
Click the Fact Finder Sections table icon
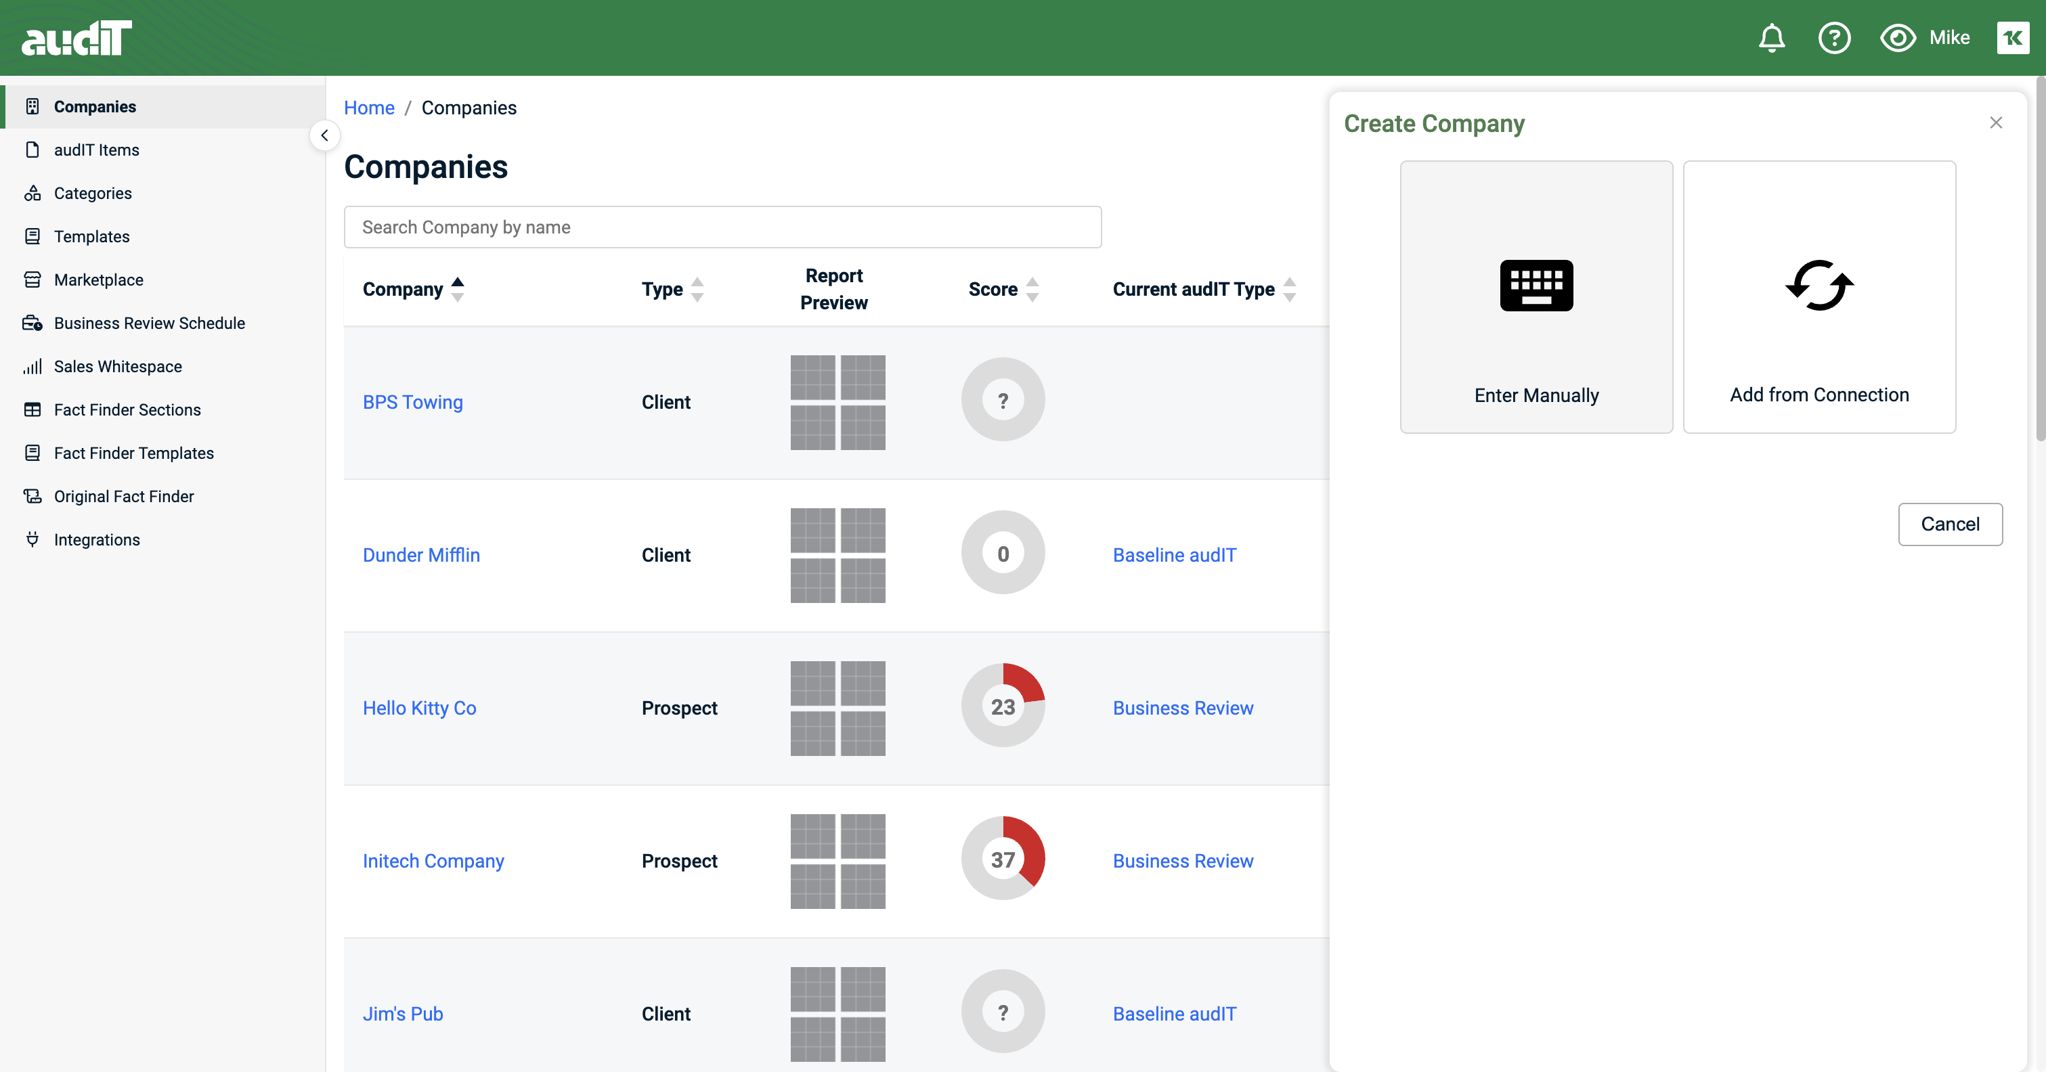(32, 409)
